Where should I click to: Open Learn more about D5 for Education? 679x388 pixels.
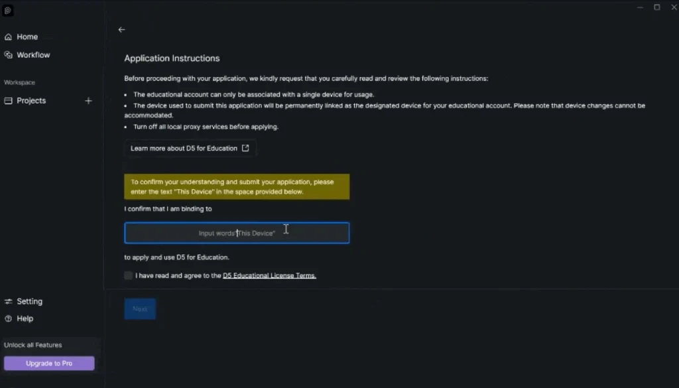[190, 148]
